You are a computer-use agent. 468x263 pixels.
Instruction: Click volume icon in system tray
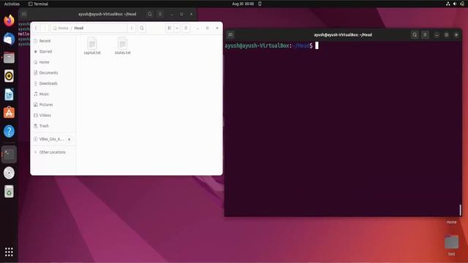click(455, 4)
